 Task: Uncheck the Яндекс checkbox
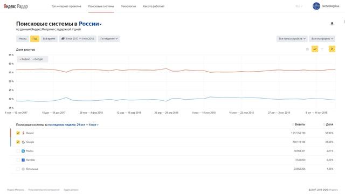pyautogui.click(x=18, y=133)
